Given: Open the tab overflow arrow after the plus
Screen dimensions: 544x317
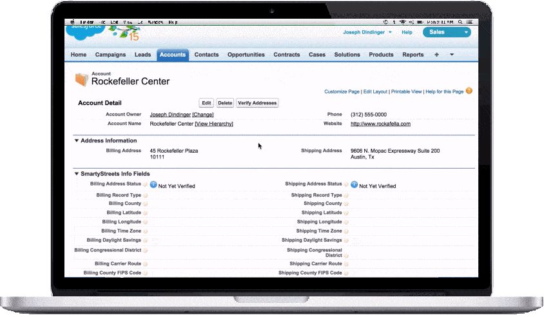Looking at the screenshot, I should click(x=452, y=55).
